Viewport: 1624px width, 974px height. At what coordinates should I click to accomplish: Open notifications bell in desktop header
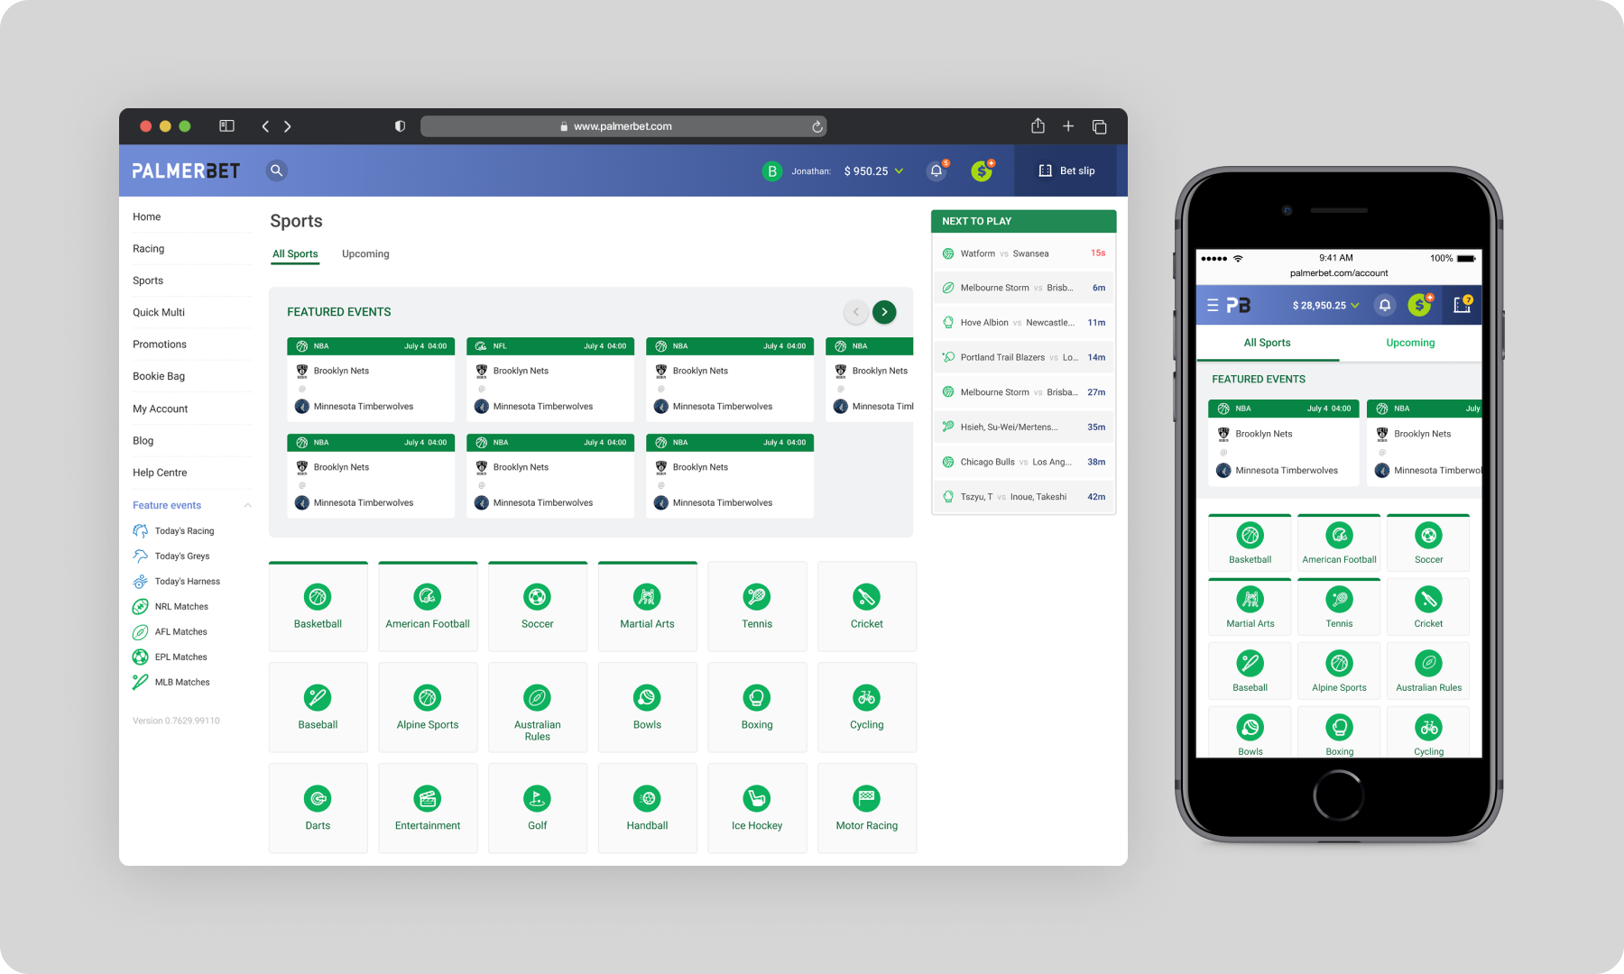(937, 170)
